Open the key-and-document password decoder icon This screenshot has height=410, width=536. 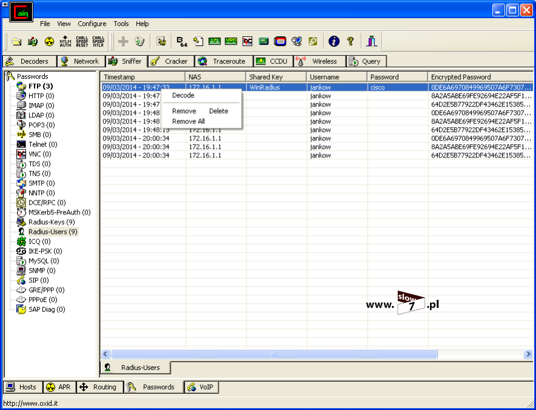click(x=198, y=42)
